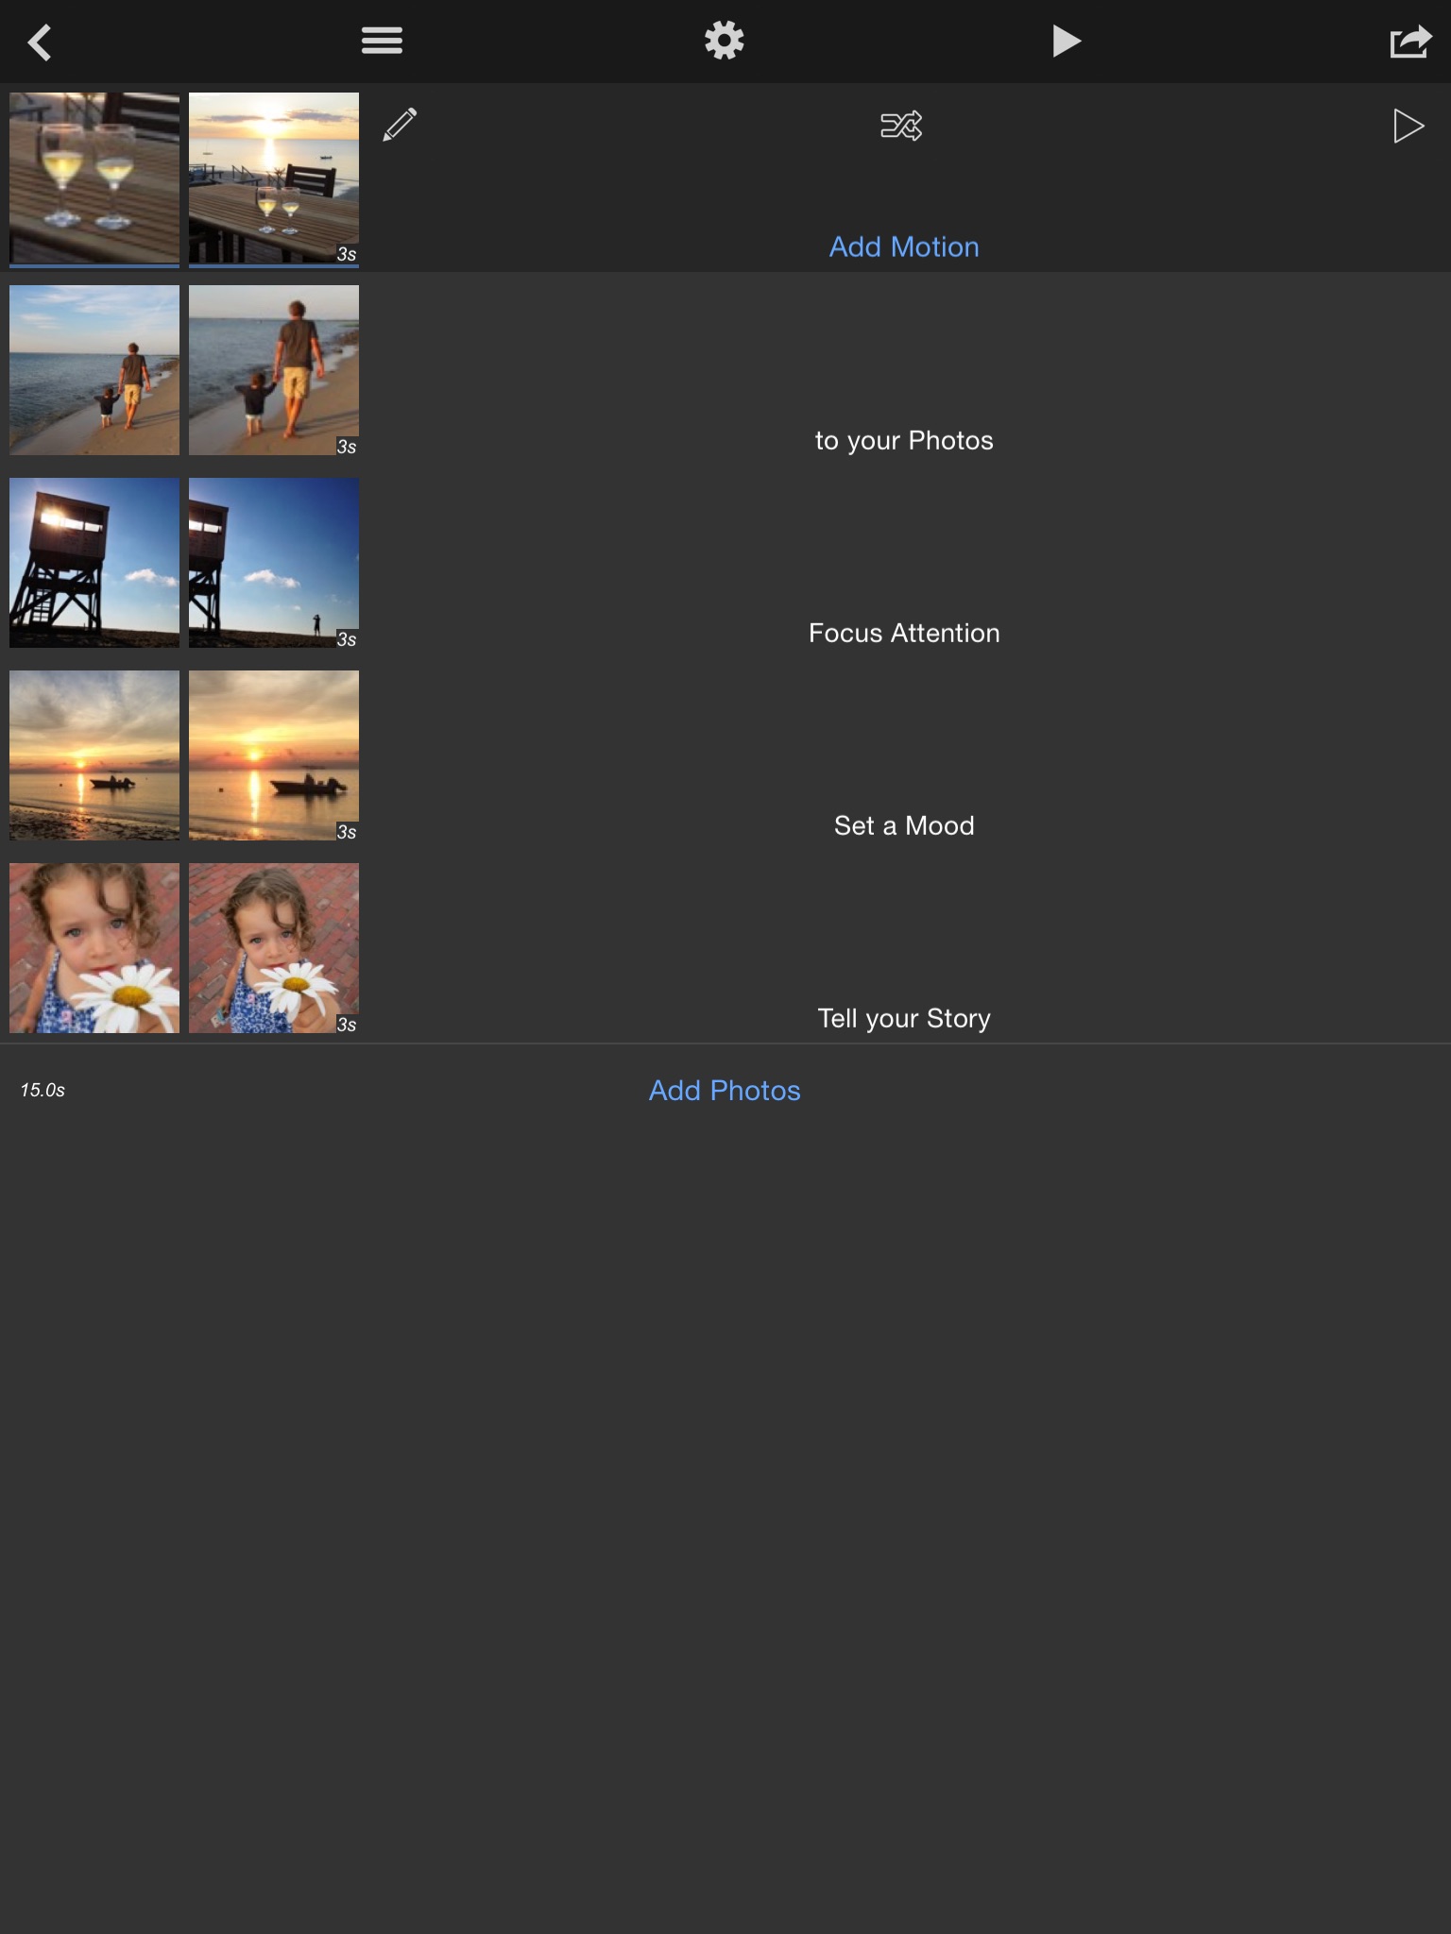Select girl with daisy end-frame thumbnail
Screen dimensions: 1451x1934
point(274,948)
